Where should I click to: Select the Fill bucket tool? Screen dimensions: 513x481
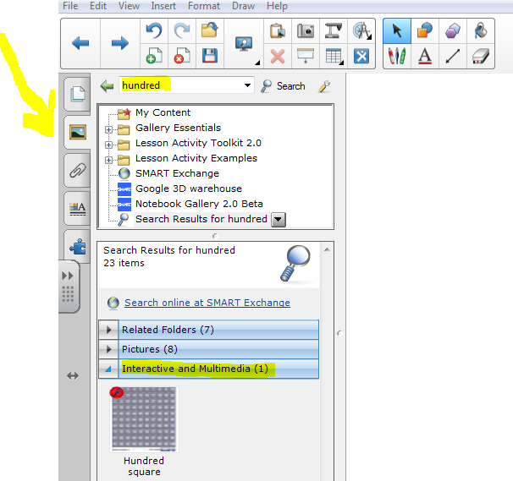481,30
